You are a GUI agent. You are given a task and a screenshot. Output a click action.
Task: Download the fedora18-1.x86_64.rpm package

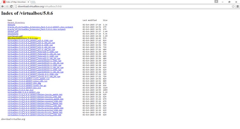coord(34,54)
